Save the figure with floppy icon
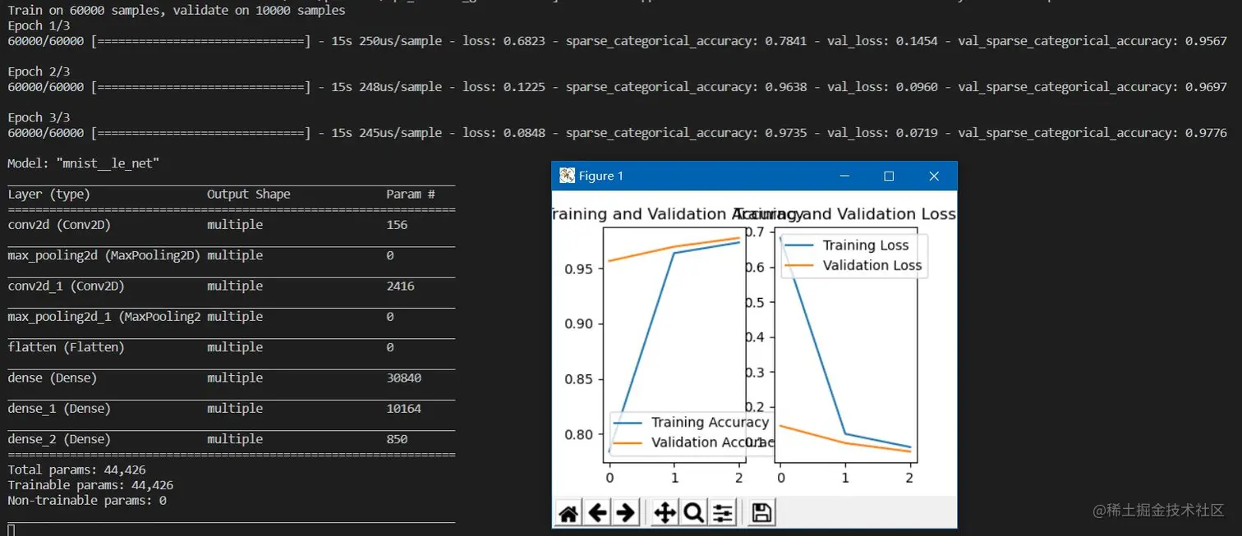The width and height of the screenshot is (1242, 536). click(x=761, y=514)
